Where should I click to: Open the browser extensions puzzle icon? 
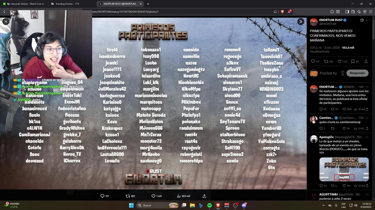[x=332, y=12]
